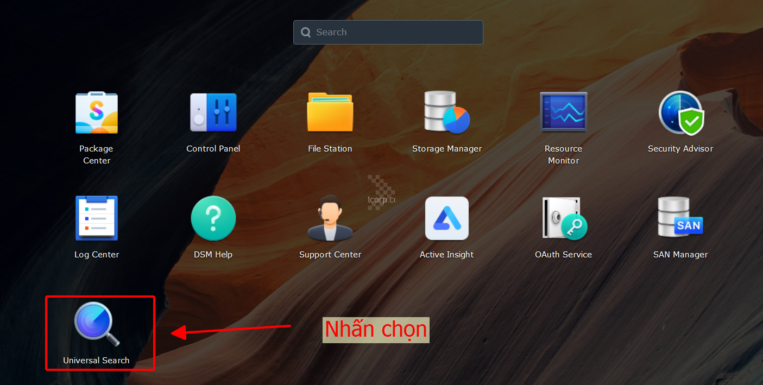Open DSM Help question mark icon
This screenshot has height=385, width=763.
point(213,218)
